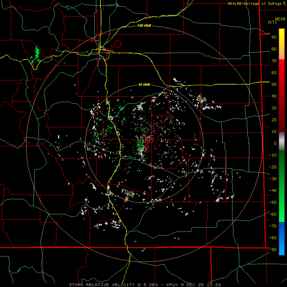Select the positive 50 value on the velocity scale
This screenshot has width=287, height=287.
click(x=274, y=85)
